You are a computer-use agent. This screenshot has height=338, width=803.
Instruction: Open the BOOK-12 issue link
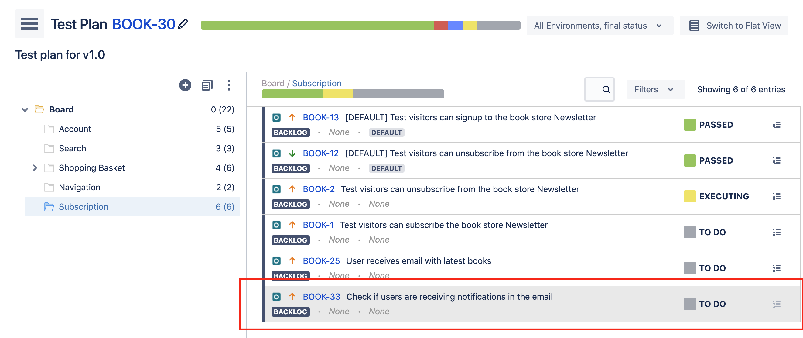point(321,153)
